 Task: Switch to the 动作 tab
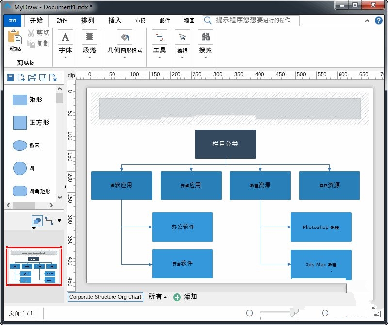click(62, 21)
